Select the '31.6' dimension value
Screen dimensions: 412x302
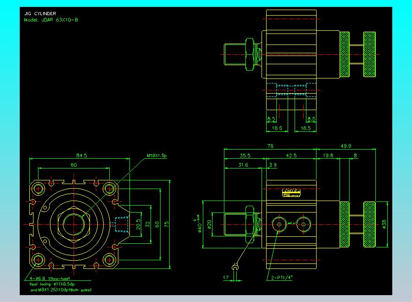coord(243,165)
